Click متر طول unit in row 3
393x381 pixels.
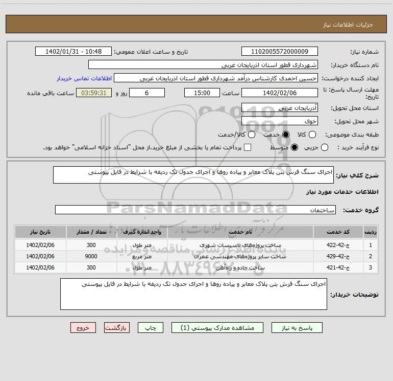tap(142, 268)
